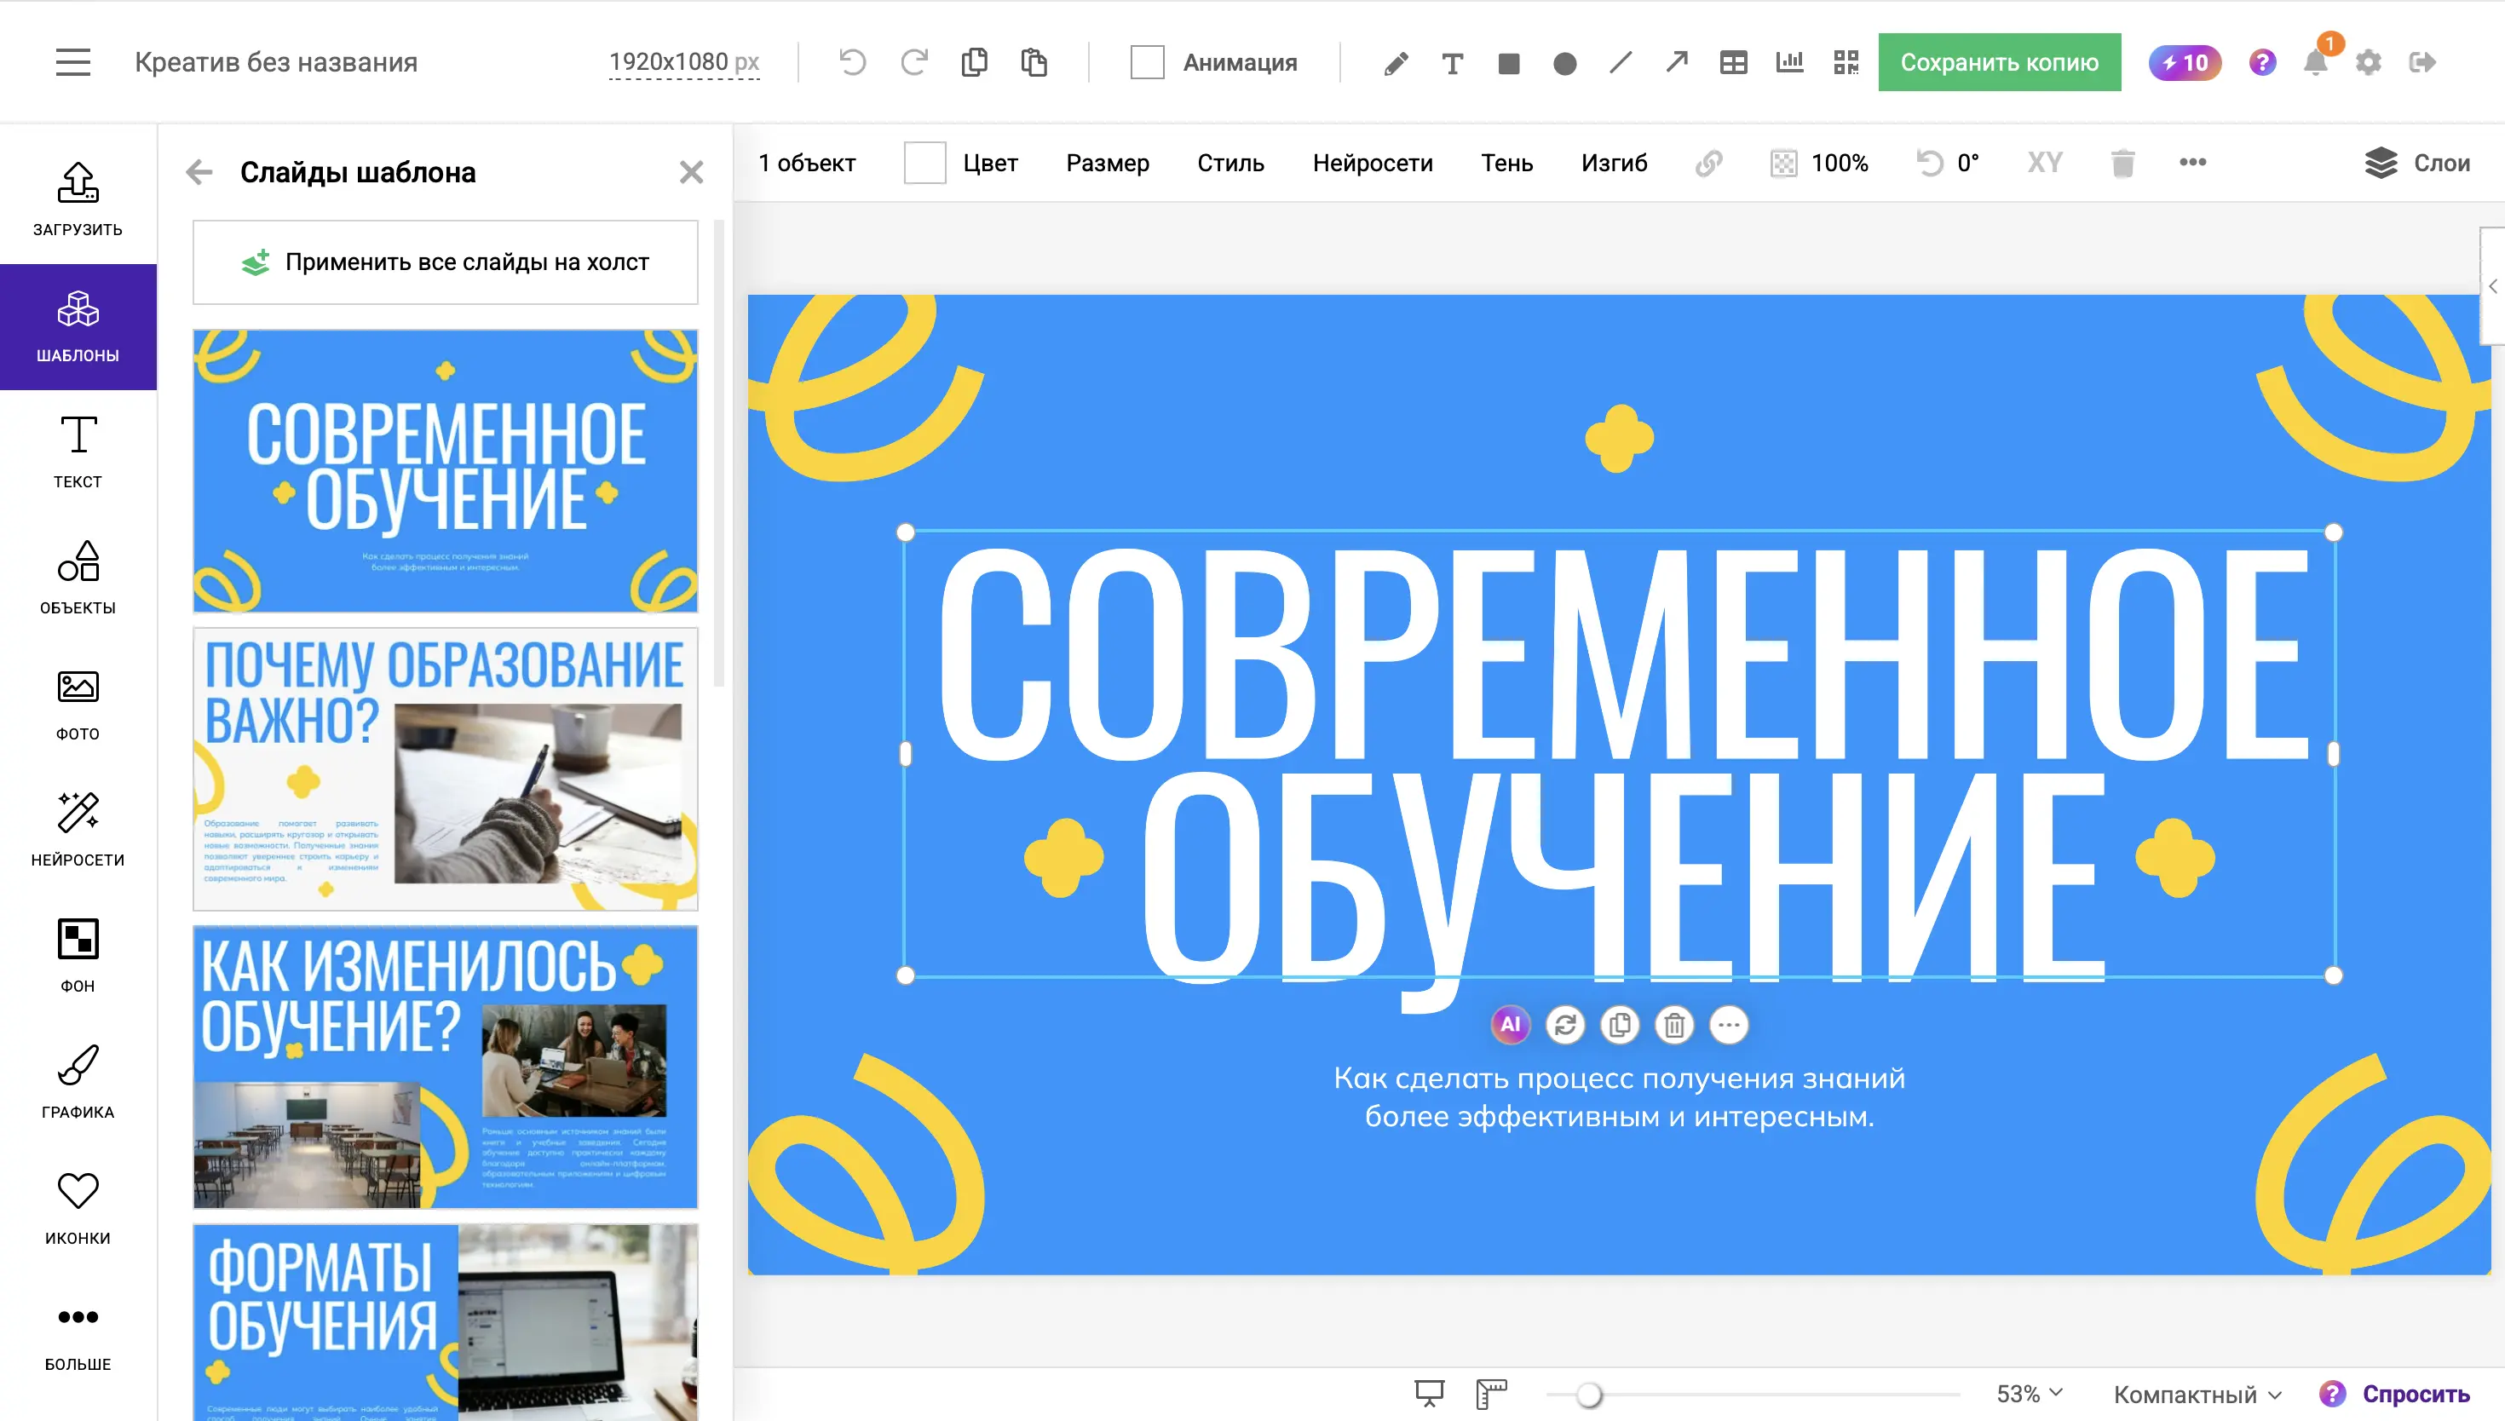Open the Нейросети sidebar section
This screenshot has width=2505, height=1421.
pos(78,830)
